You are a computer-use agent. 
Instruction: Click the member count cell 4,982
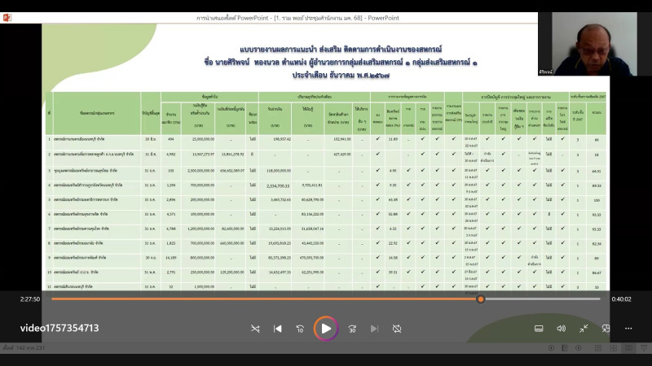pos(171,154)
